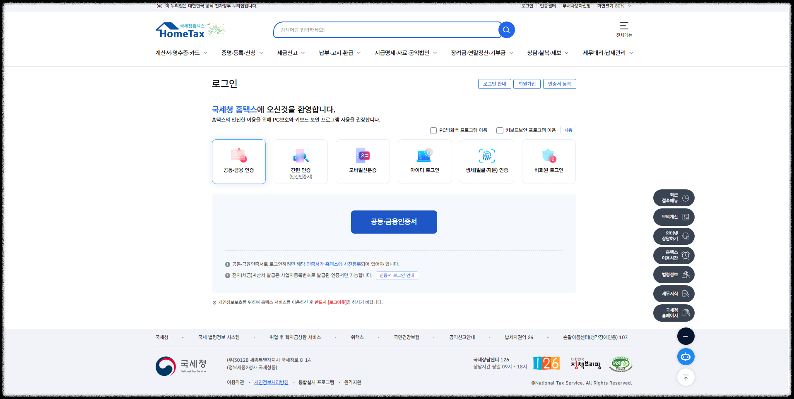
Task: Click the 인증서 로그인 안내 button
Action: (397, 275)
